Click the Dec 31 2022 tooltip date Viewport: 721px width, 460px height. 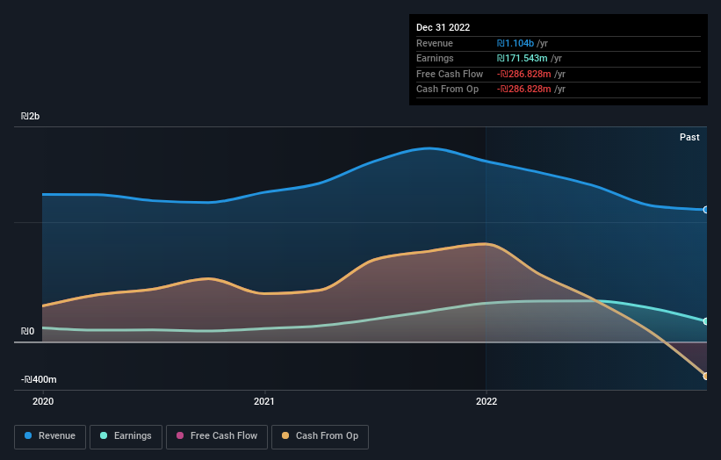[443, 27]
